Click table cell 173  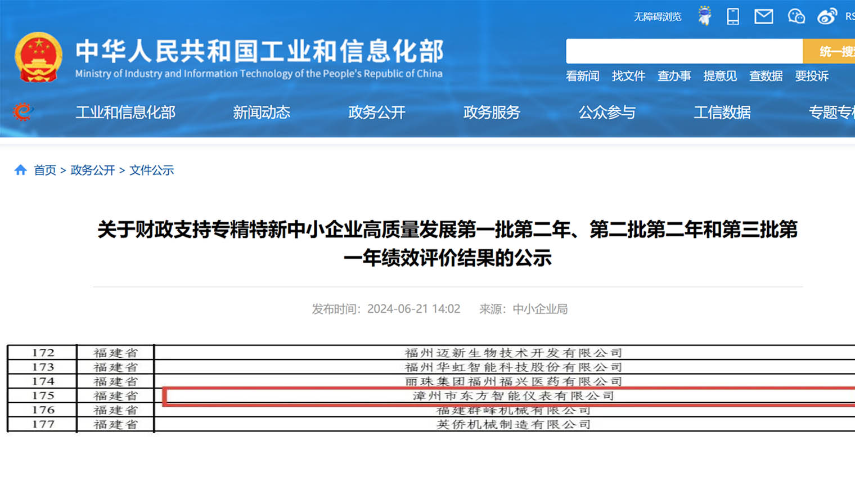[43, 367]
